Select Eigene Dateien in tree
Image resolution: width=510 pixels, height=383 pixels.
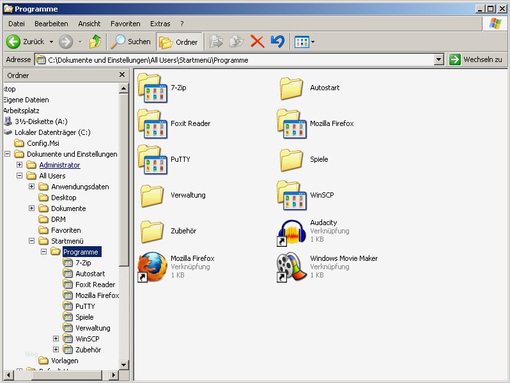pyautogui.click(x=26, y=100)
